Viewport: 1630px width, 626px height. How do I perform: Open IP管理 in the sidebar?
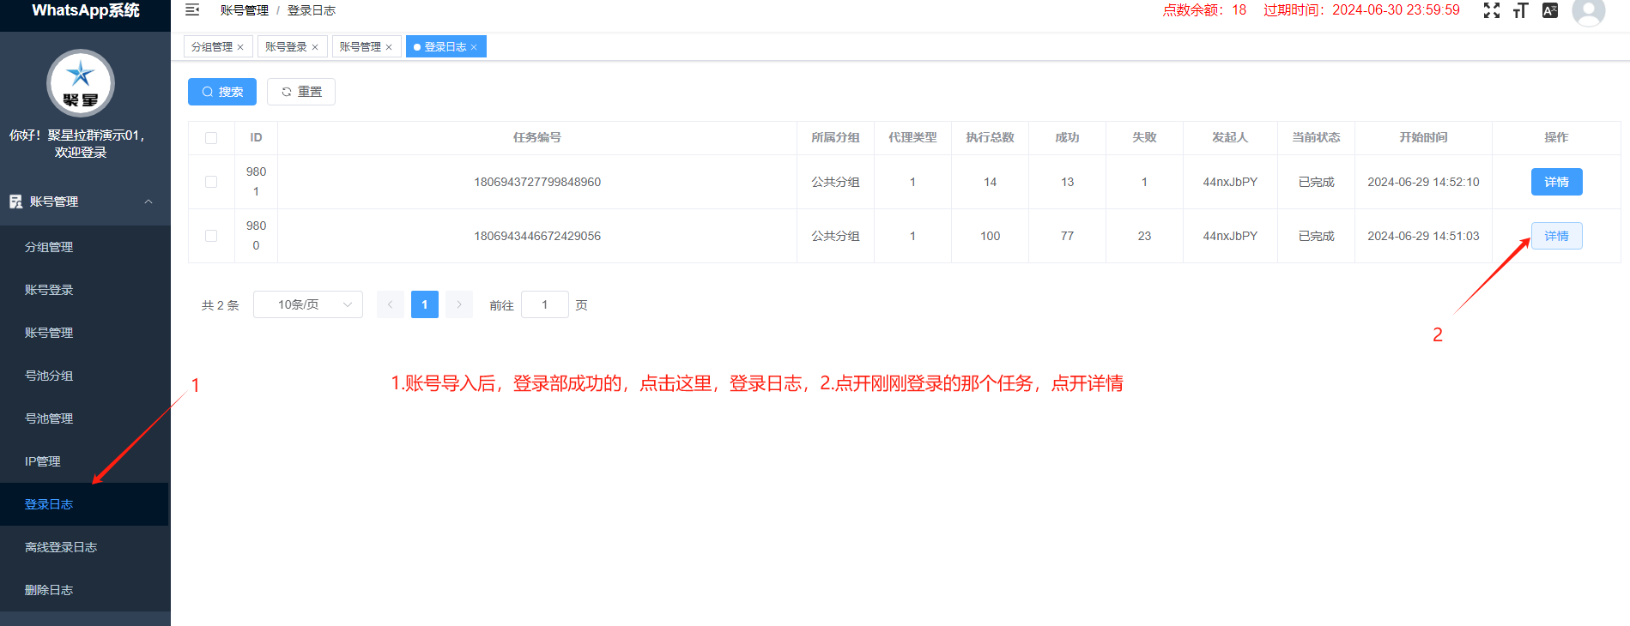[84, 461]
